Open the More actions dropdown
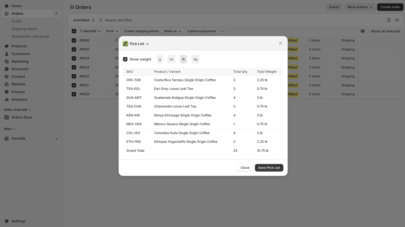 click(360, 7)
